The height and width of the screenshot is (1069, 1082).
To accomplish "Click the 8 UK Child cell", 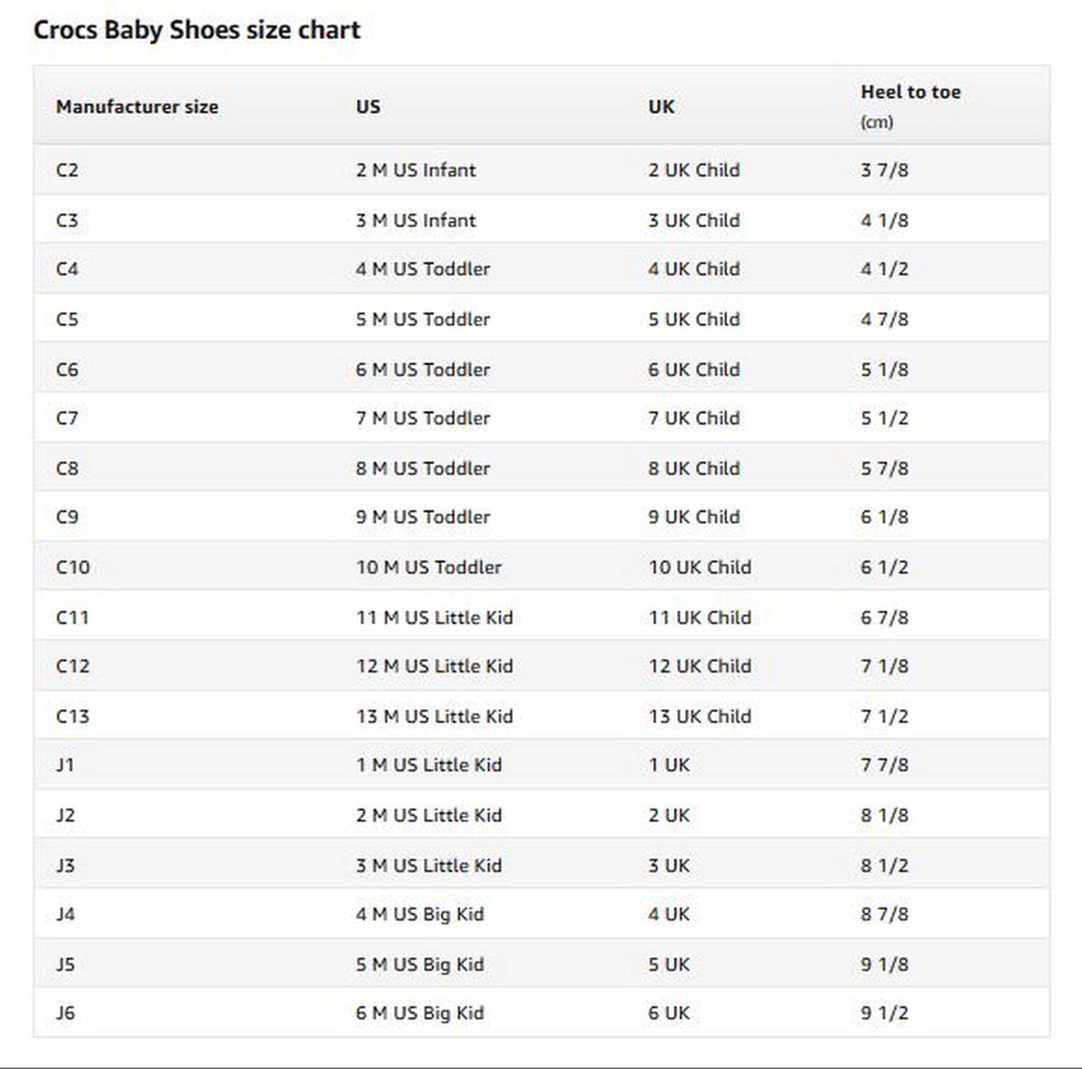I will click(x=694, y=469).
